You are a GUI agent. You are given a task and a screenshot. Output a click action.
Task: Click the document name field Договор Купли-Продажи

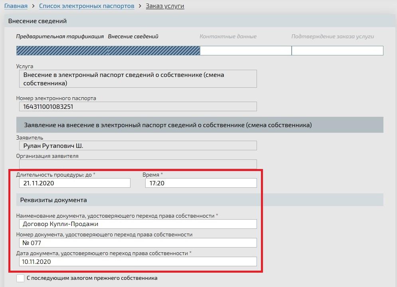pos(138,224)
